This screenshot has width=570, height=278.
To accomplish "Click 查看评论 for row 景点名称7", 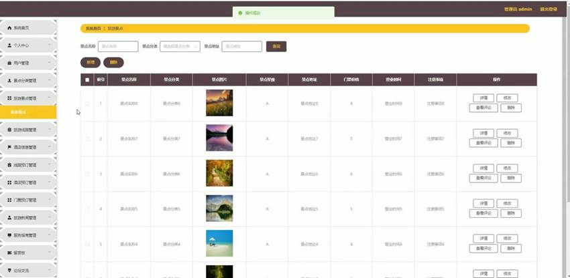I will [483, 143].
